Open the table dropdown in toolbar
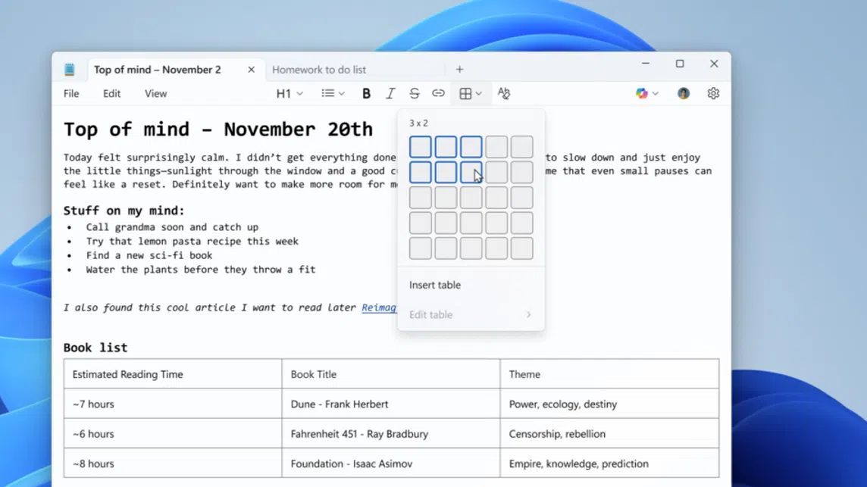The height and width of the screenshot is (487, 867). [471, 94]
